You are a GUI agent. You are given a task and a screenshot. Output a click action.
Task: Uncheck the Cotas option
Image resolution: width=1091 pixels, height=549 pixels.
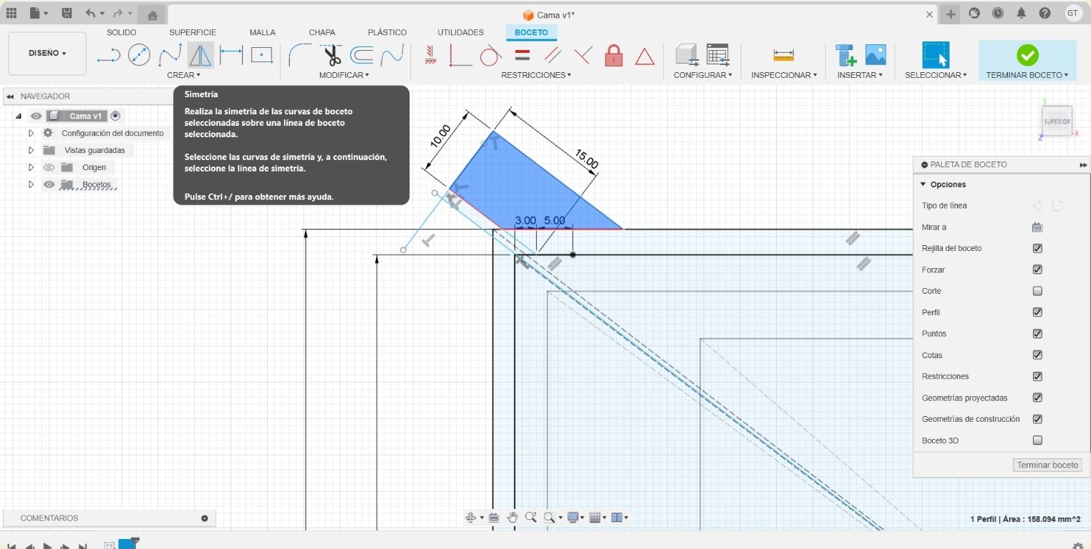tap(1037, 355)
